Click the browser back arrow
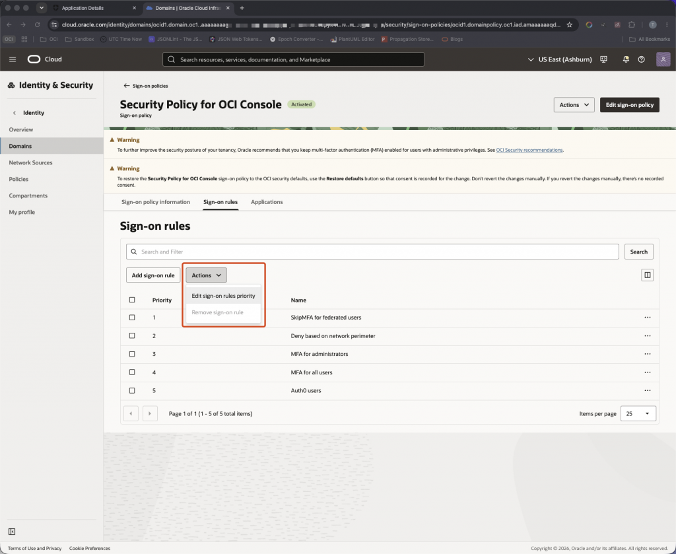 (9, 25)
